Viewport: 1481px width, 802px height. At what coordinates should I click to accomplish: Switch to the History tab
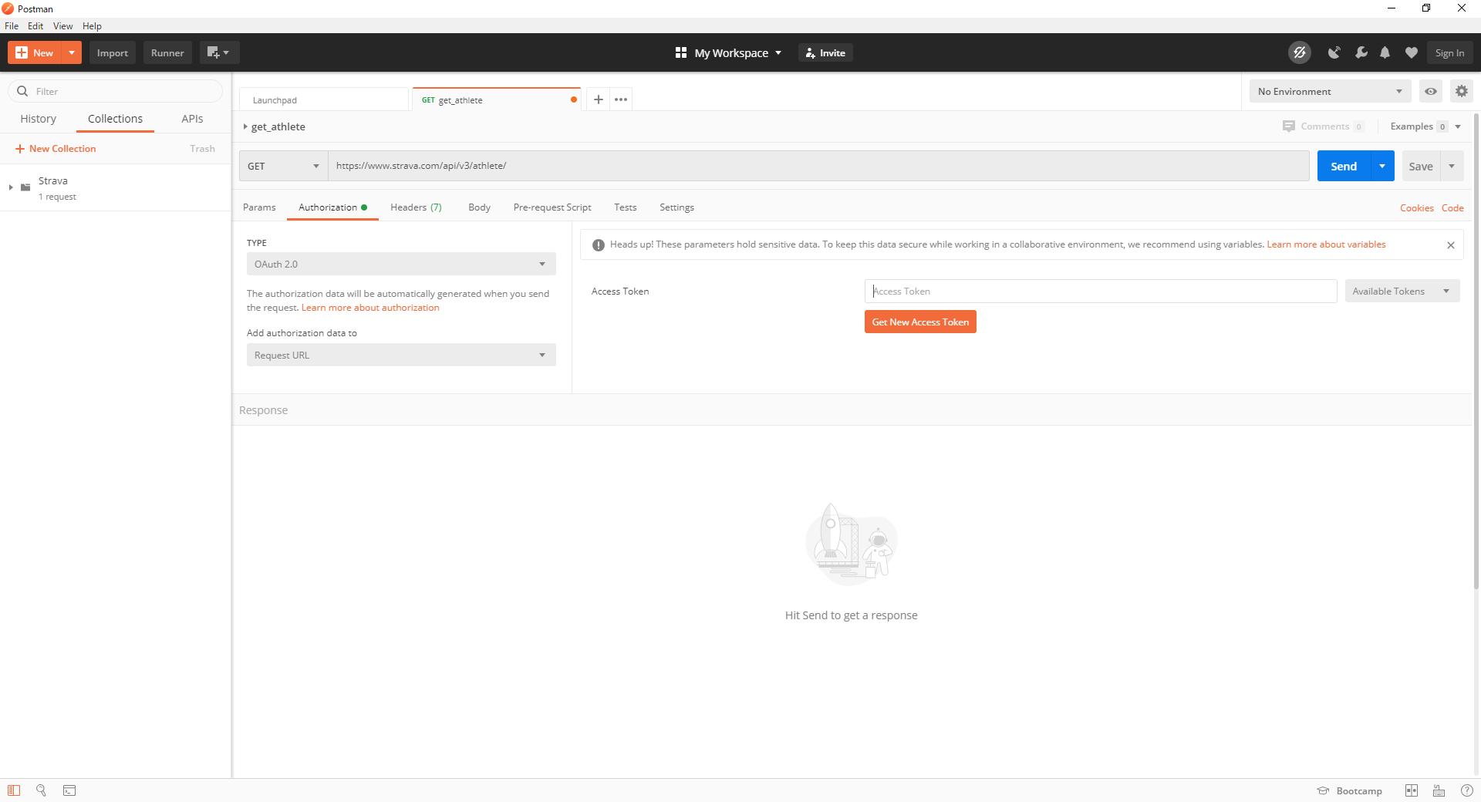point(38,119)
